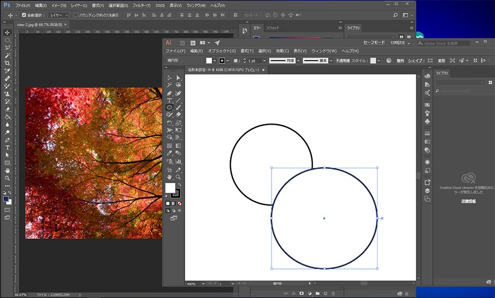Open the Layers panel icon in Illustrator's dock
Viewport: 495px width, 298px height.
tap(427, 190)
